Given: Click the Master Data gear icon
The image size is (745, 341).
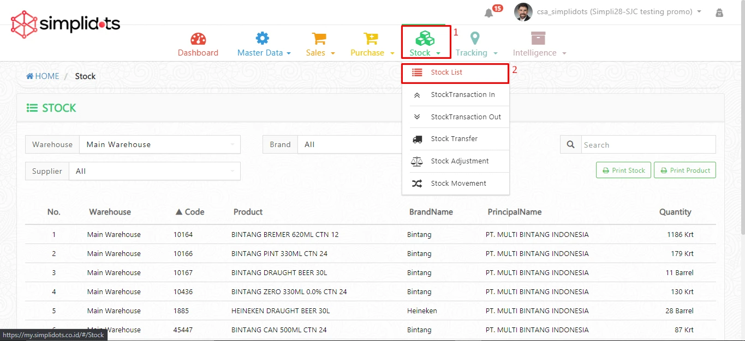Looking at the screenshot, I should point(262,38).
